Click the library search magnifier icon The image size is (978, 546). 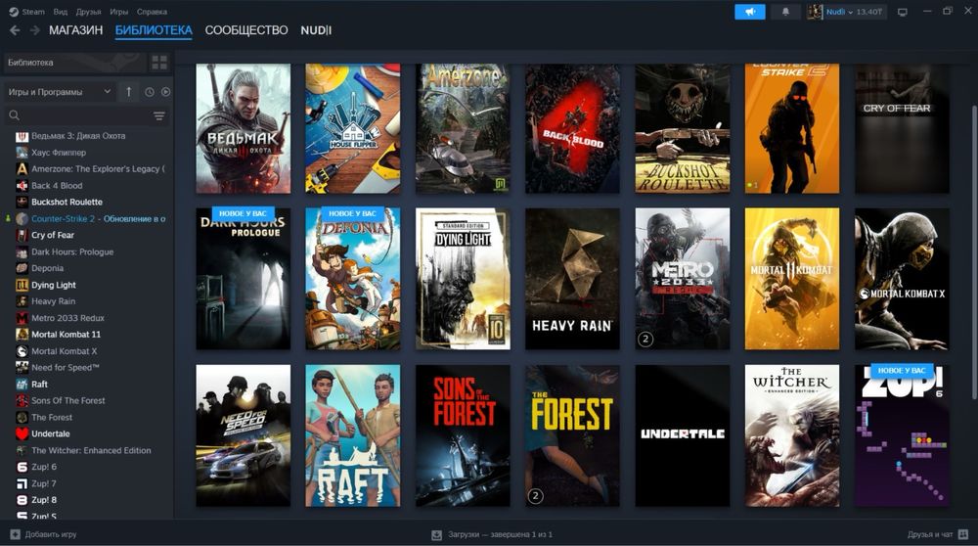(15, 115)
